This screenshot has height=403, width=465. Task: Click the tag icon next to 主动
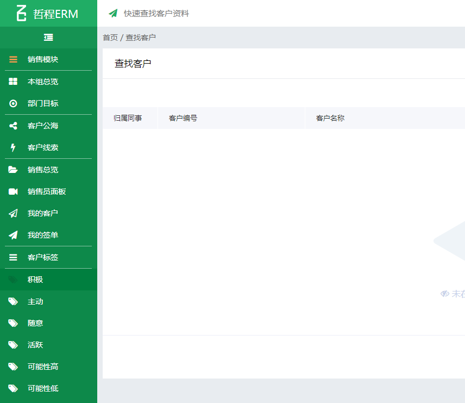pos(13,301)
